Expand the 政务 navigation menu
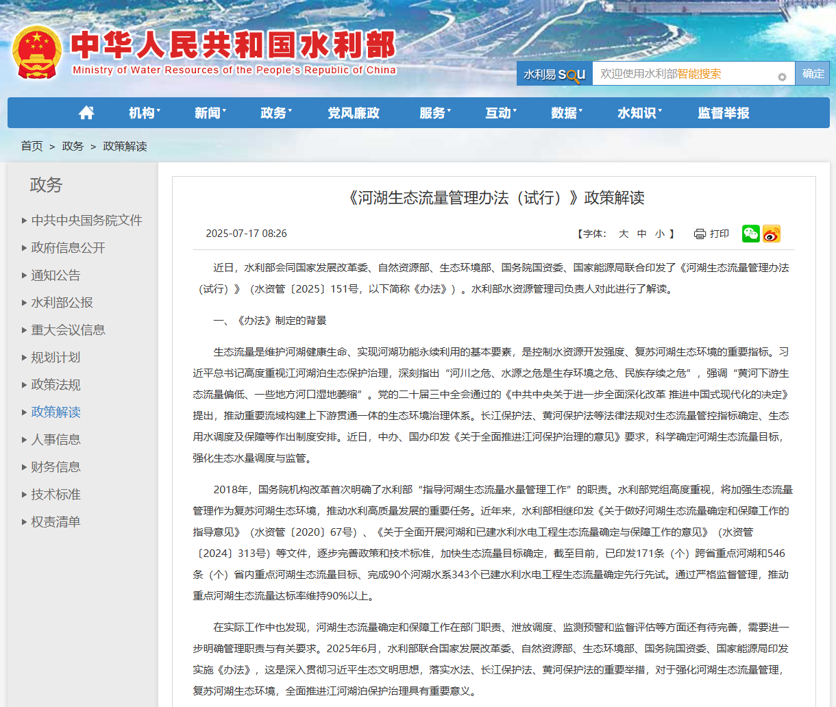Screen dimensions: 836x707 tap(276, 113)
